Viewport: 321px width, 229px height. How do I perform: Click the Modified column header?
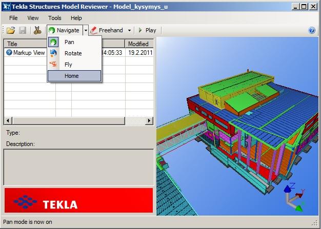[139, 44]
